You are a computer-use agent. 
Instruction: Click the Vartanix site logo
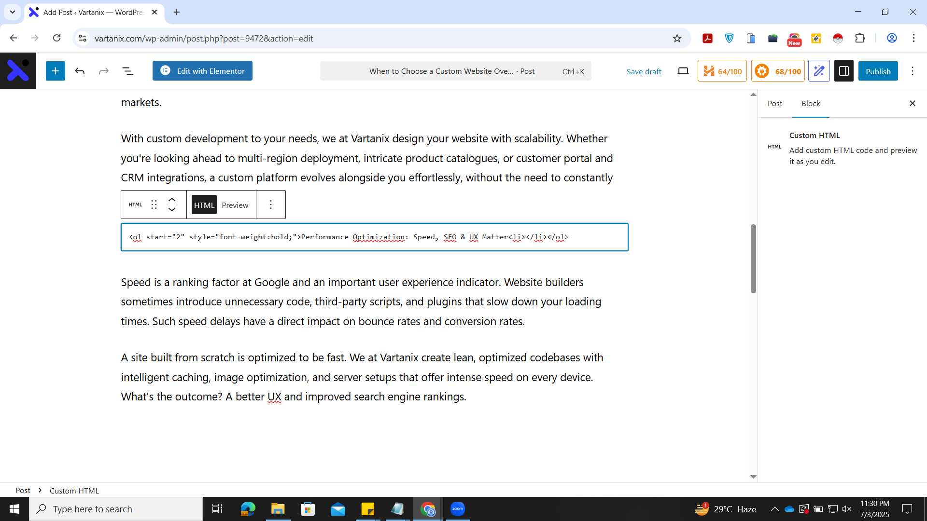tap(18, 70)
